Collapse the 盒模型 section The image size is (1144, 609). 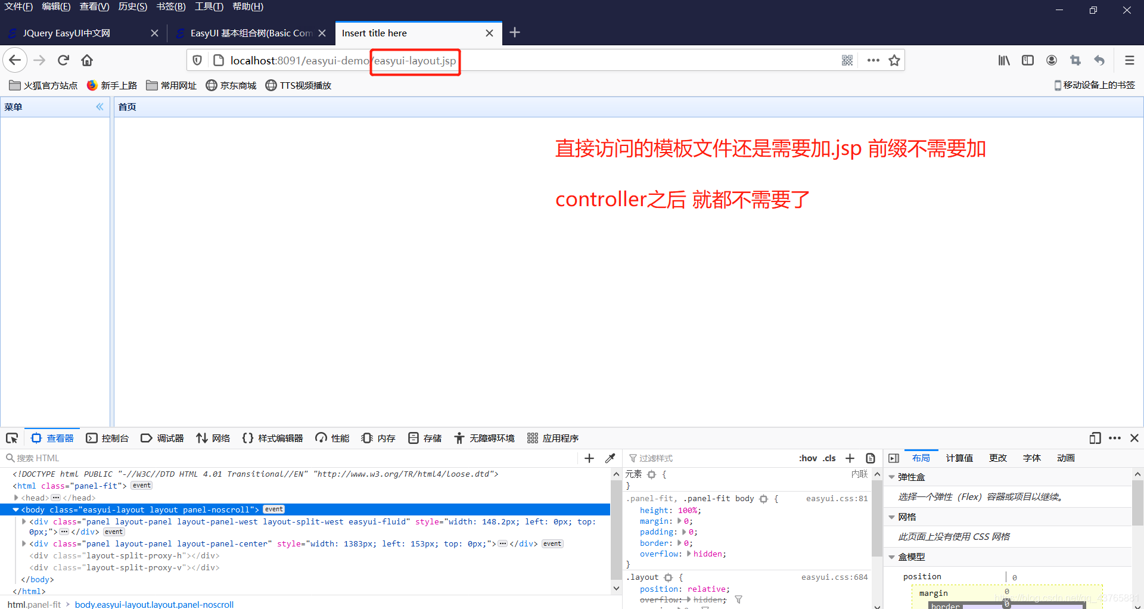892,557
